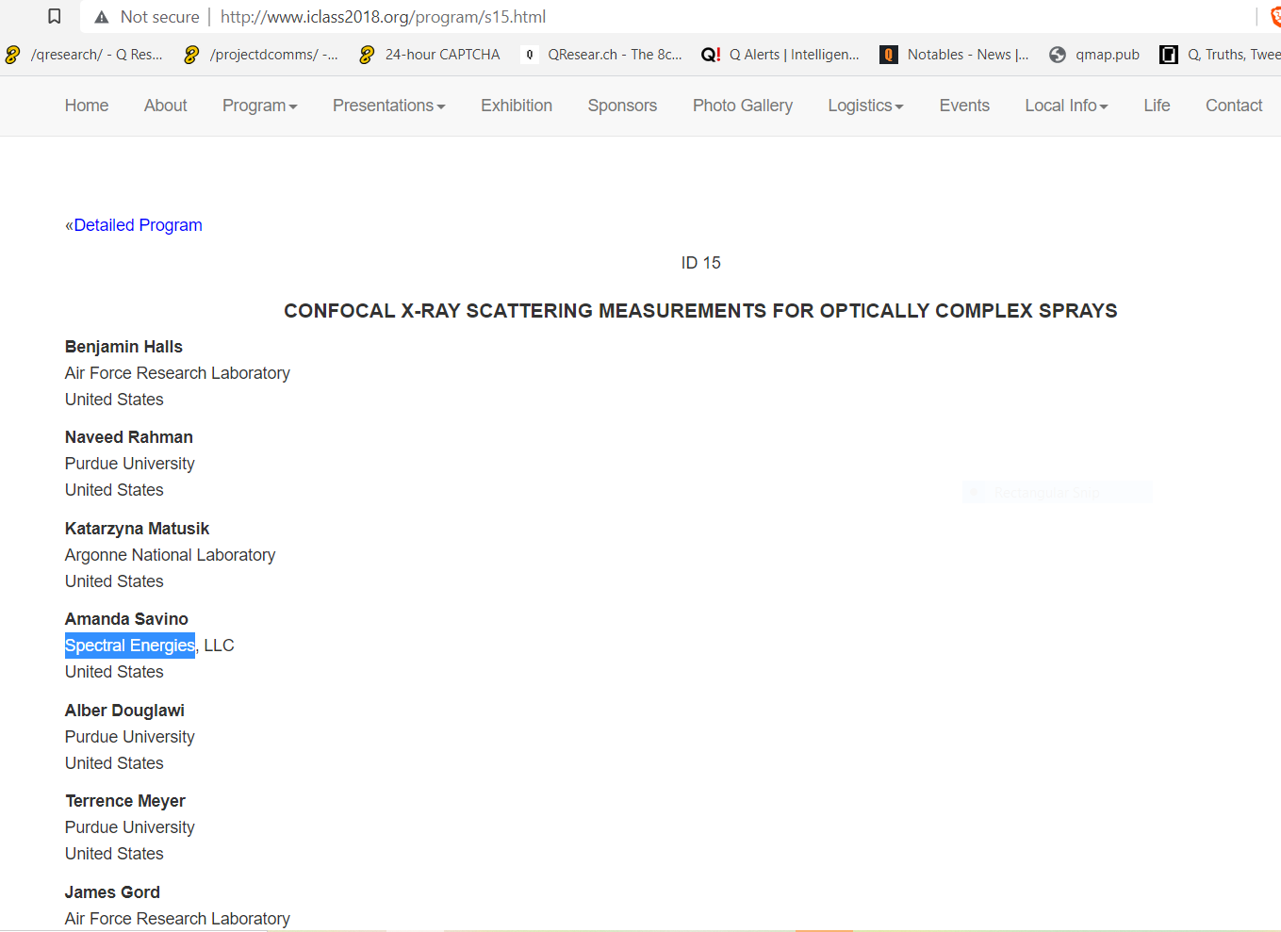Click author name Amanda Savino
The width and height of the screenshot is (1281, 932).
pos(126,619)
